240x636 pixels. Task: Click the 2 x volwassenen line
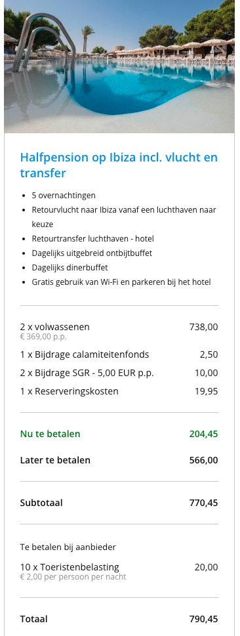[x=119, y=327]
